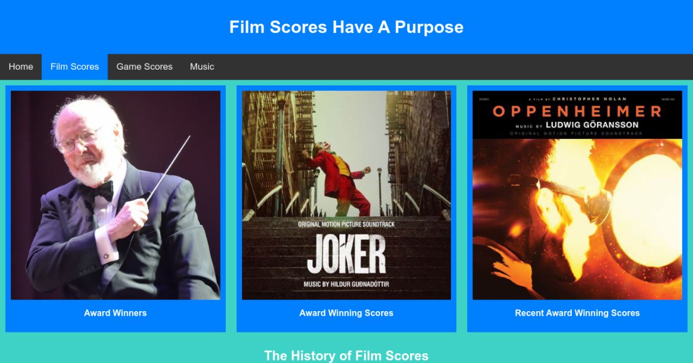
Task: Click The History of Film Scores heading
Action: coord(346,356)
